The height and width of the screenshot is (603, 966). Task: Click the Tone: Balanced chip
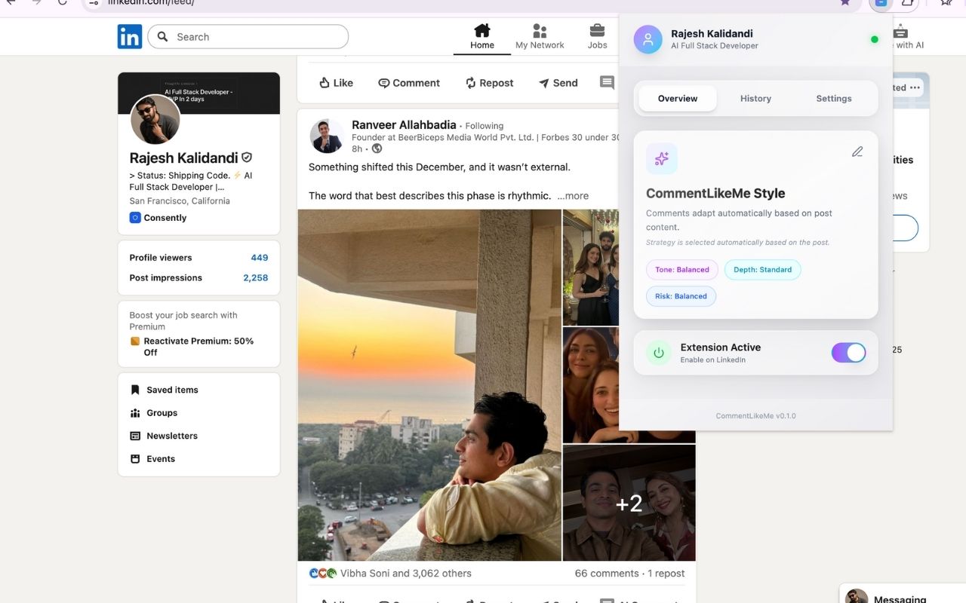pyautogui.click(x=681, y=270)
